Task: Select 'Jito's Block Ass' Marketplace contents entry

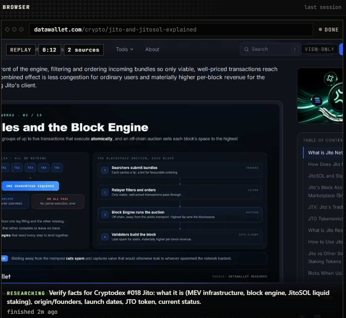Action: [x=325, y=192]
